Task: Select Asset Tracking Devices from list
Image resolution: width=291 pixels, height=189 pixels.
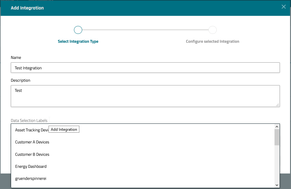Action: (x=31, y=130)
